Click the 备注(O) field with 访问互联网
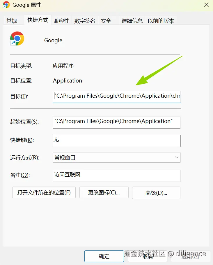213x265 pixels. click(x=116, y=176)
